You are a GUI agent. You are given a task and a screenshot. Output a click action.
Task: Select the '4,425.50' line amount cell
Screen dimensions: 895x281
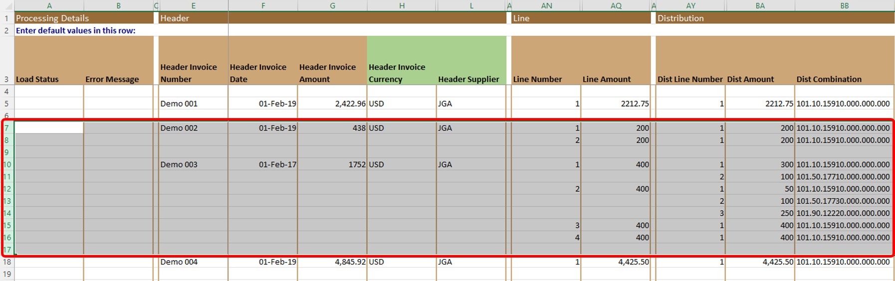tap(616, 262)
